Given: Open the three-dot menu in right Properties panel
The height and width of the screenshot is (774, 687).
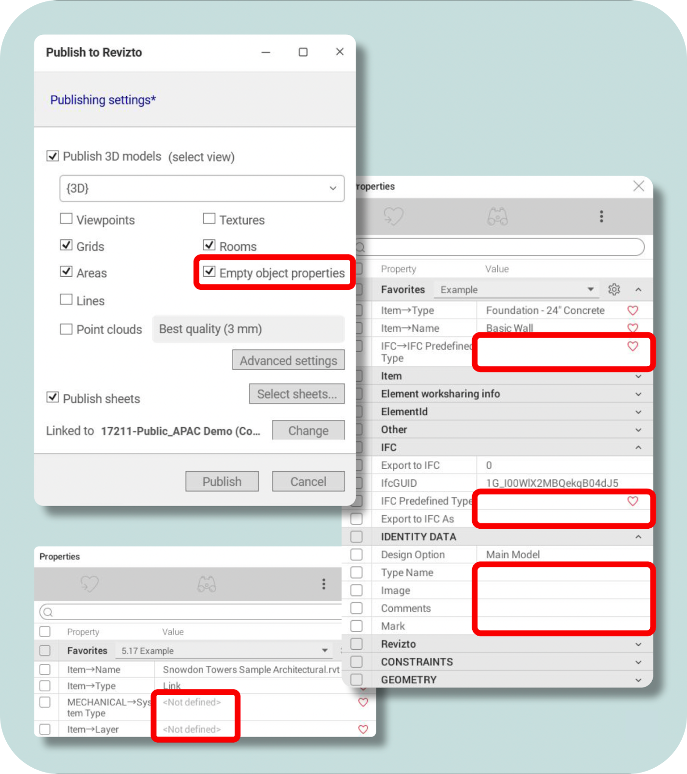Looking at the screenshot, I should (601, 216).
